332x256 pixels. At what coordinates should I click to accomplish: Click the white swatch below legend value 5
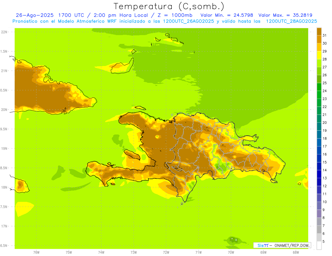coord(319,245)
